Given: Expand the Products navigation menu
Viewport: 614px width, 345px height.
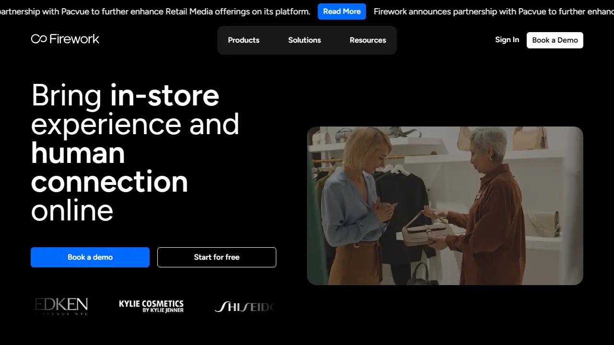Looking at the screenshot, I should (244, 40).
